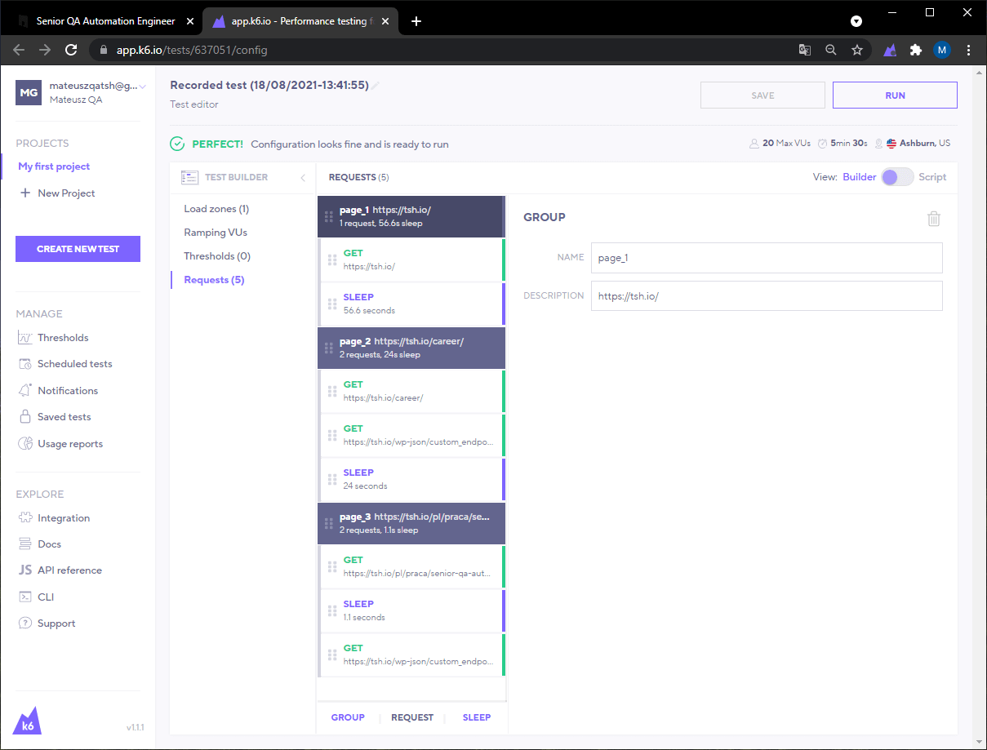Open a new browser tab
Viewport: 987px width, 750px height.
click(416, 21)
